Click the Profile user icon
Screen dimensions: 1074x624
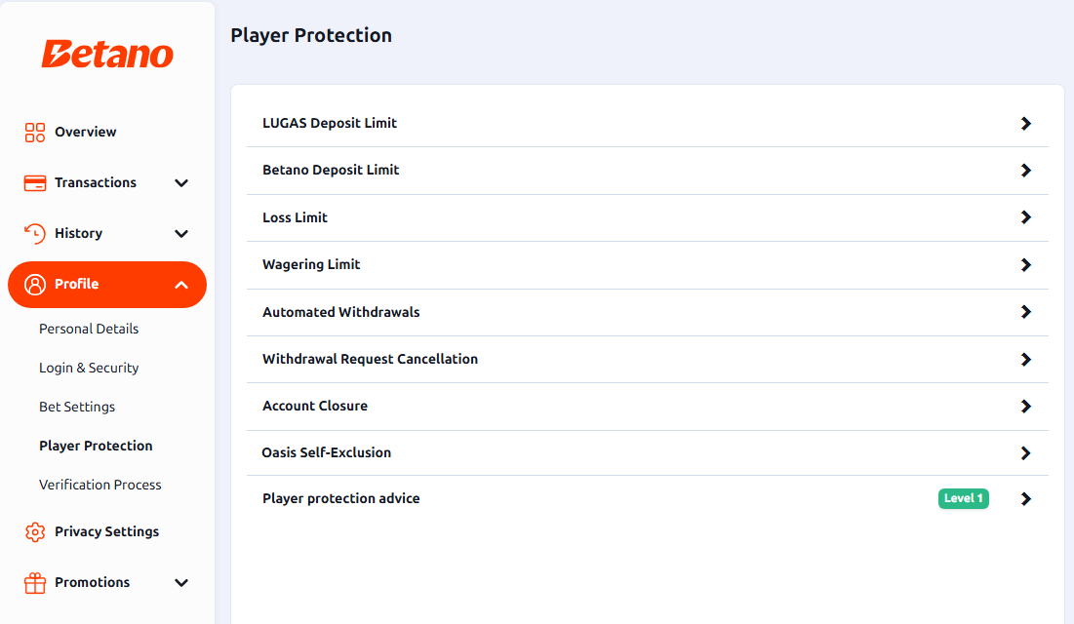tap(35, 285)
